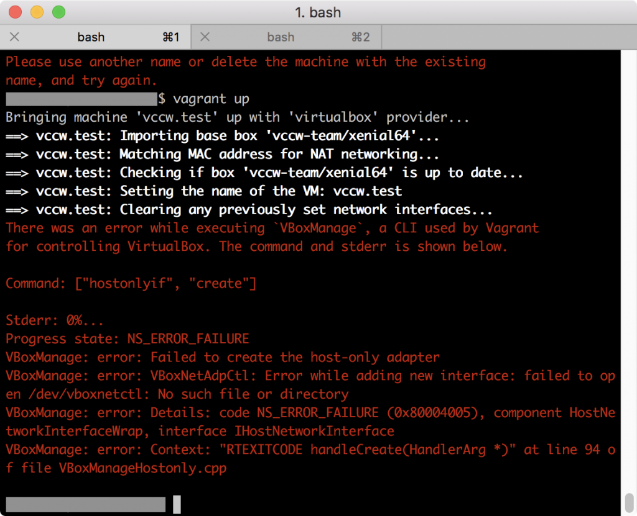This screenshot has height=516, width=637.
Task: Click the '1. bash' window title
Action: 318,12
